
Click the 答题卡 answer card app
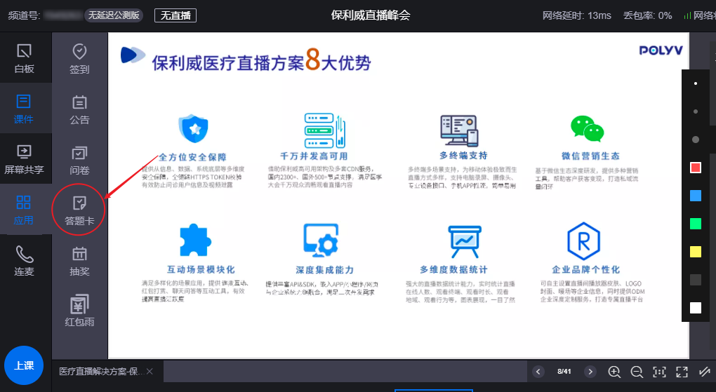point(79,210)
